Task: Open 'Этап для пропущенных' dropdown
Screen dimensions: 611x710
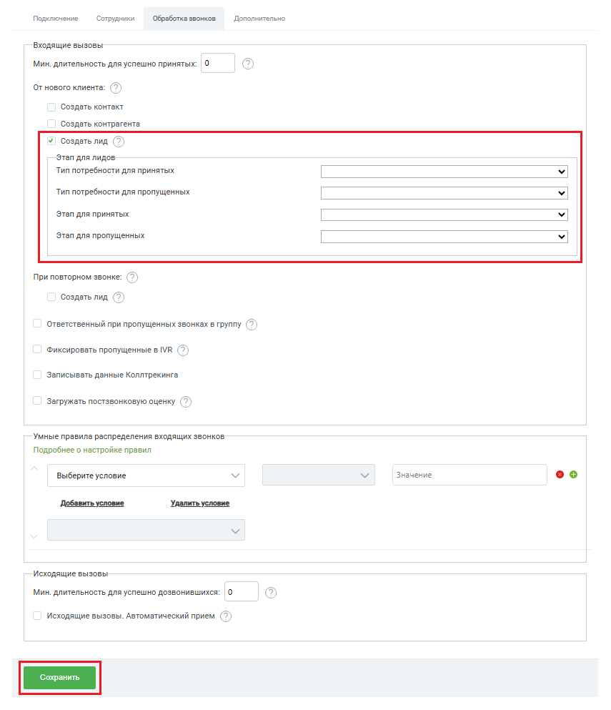Action: point(444,237)
